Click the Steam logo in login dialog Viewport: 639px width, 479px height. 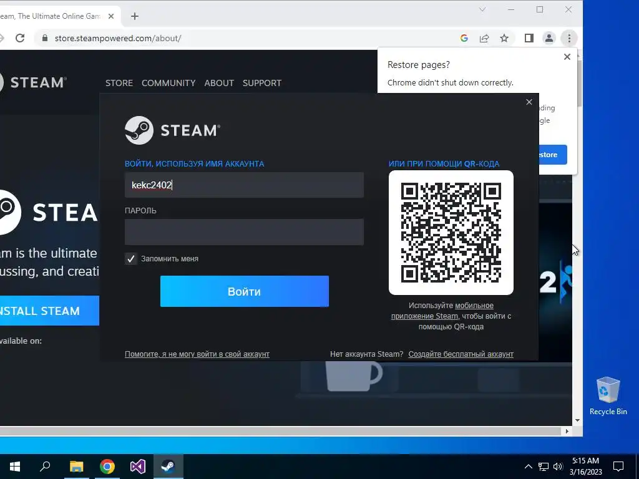click(172, 130)
